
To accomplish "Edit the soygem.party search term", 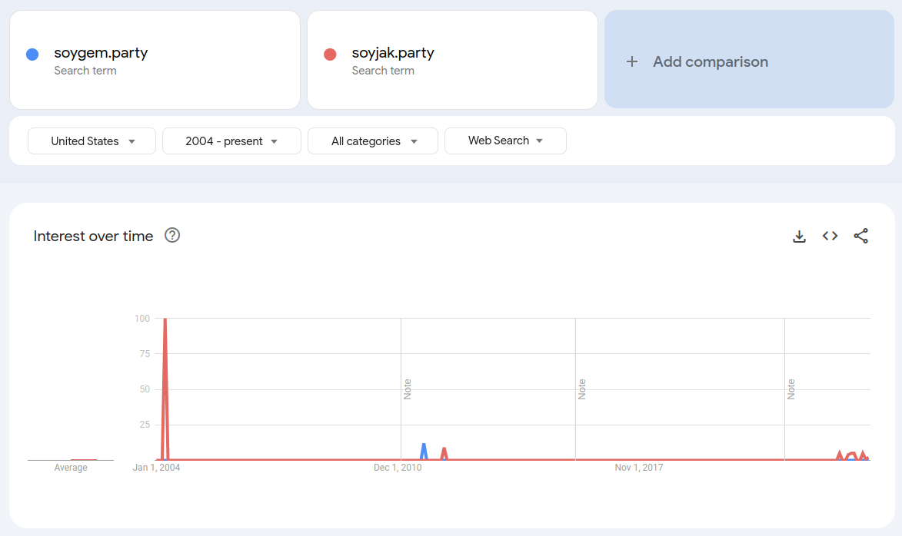I will (101, 53).
